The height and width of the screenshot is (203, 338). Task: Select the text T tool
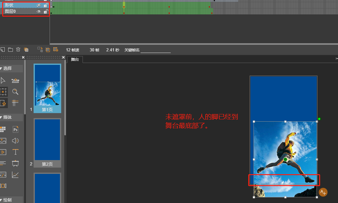click(x=15, y=152)
